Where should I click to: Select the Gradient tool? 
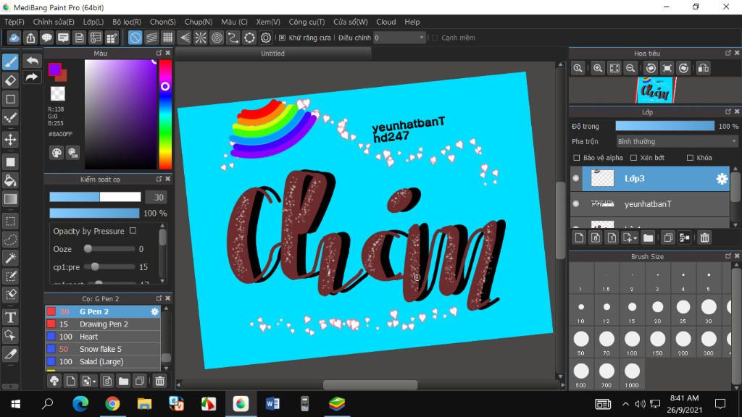pyautogui.click(x=10, y=199)
